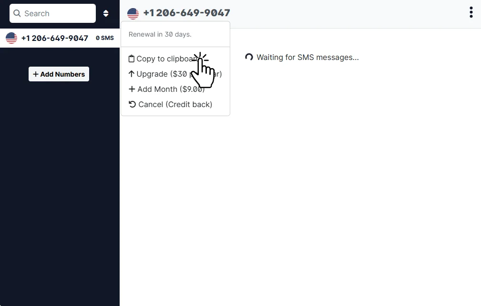Click the upgrade arrow icon
The height and width of the screenshot is (306, 481).
(x=131, y=74)
